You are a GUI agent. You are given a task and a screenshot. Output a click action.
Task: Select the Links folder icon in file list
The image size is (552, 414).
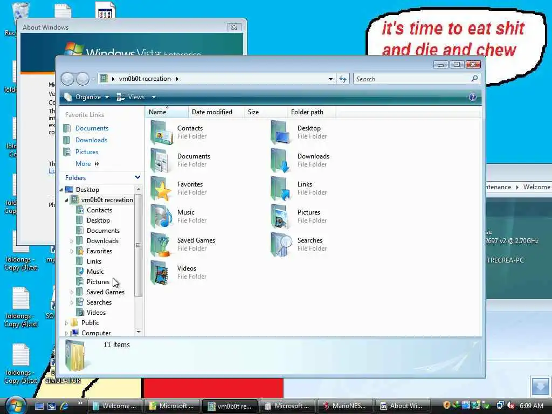(281, 188)
